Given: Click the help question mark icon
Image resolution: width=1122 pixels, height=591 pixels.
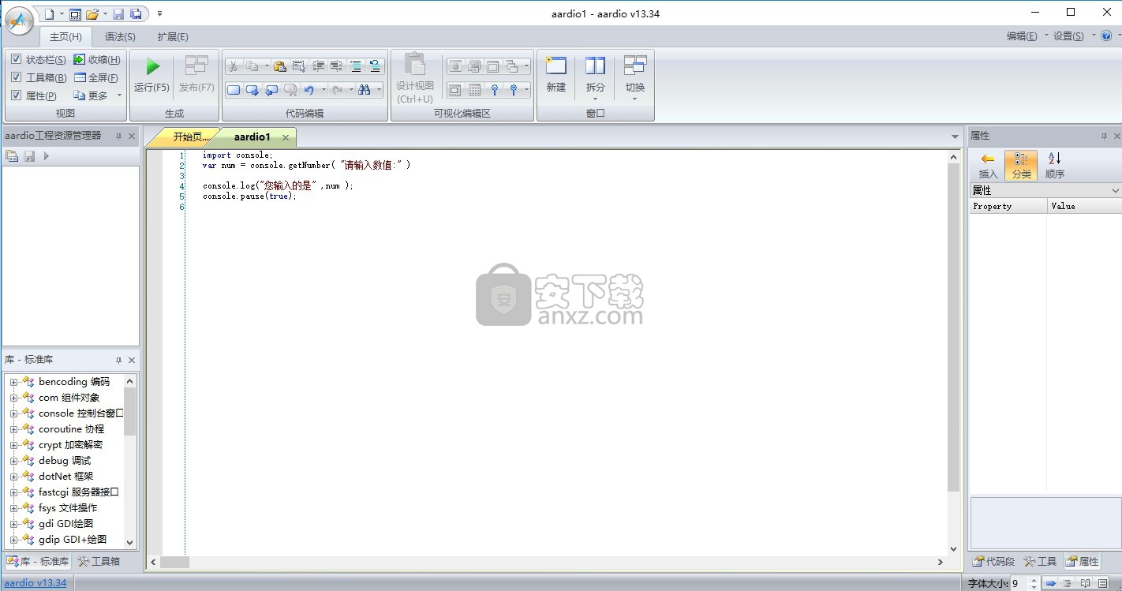Looking at the screenshot, I should coord(1106,36).
